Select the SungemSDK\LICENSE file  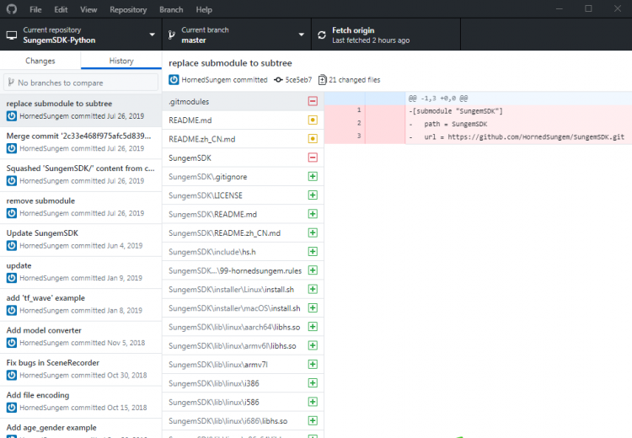point(243,195)
